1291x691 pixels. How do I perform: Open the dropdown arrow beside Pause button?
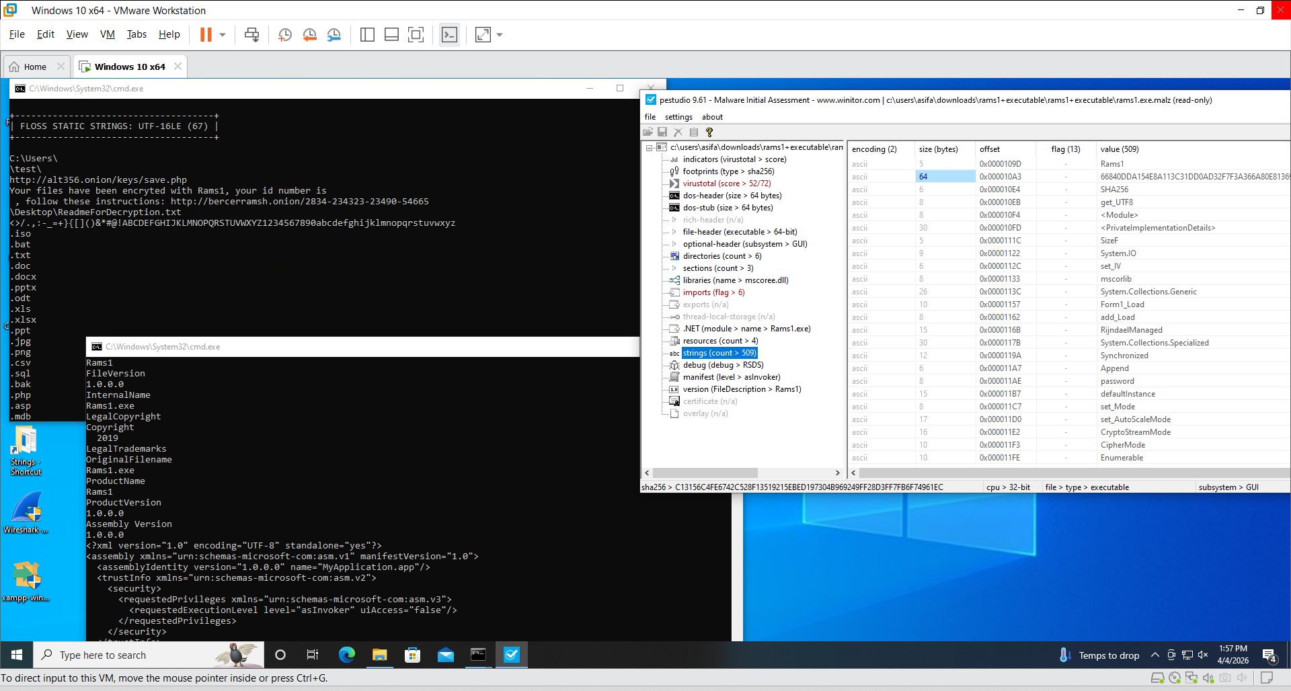coord(223,35)
